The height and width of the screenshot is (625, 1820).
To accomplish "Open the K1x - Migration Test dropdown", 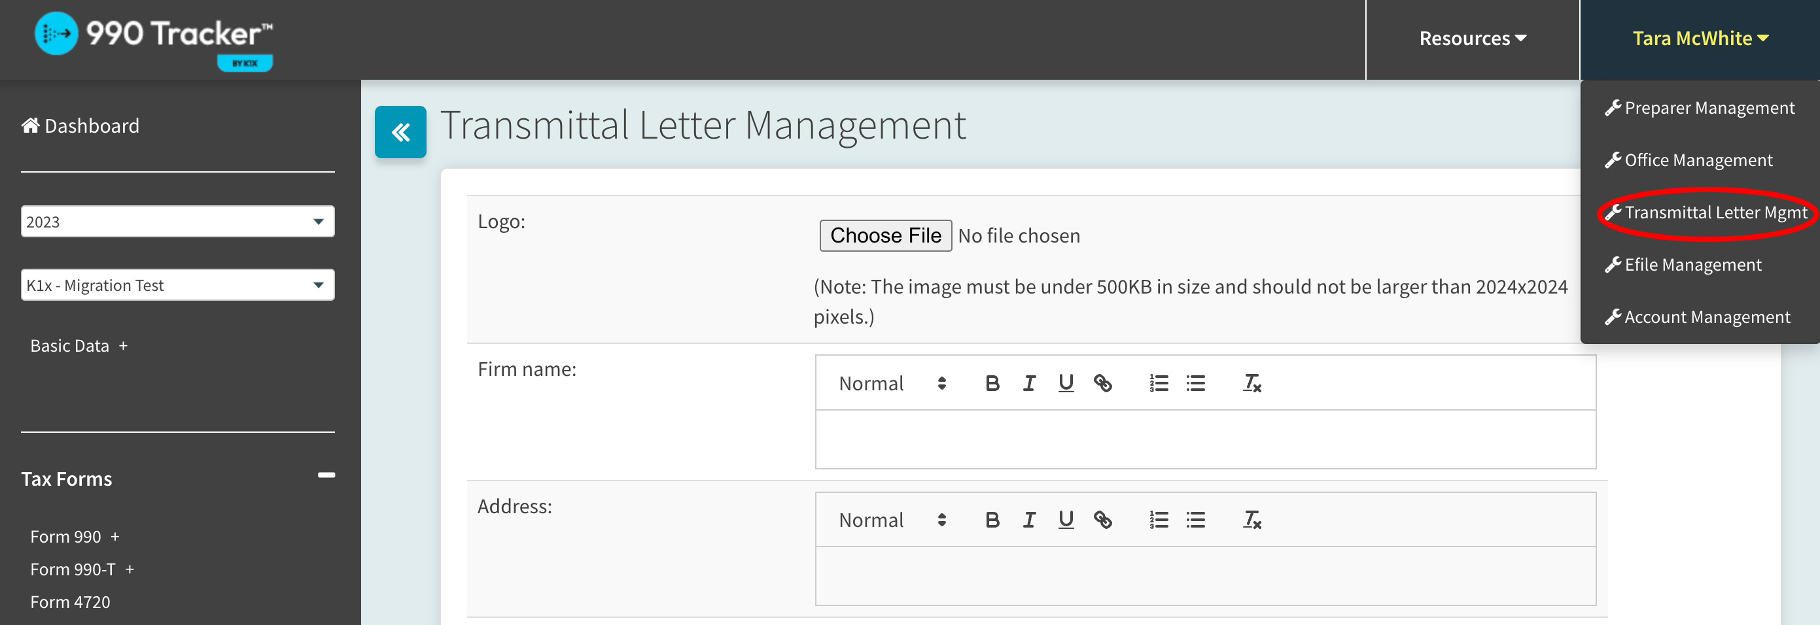I will (177, 285).
